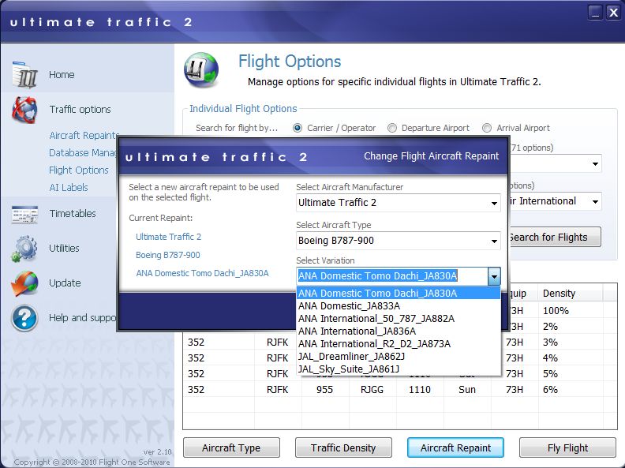Click the Traffic Density button
This screenshot has width=625, height=468.
(x=343, y=447)
